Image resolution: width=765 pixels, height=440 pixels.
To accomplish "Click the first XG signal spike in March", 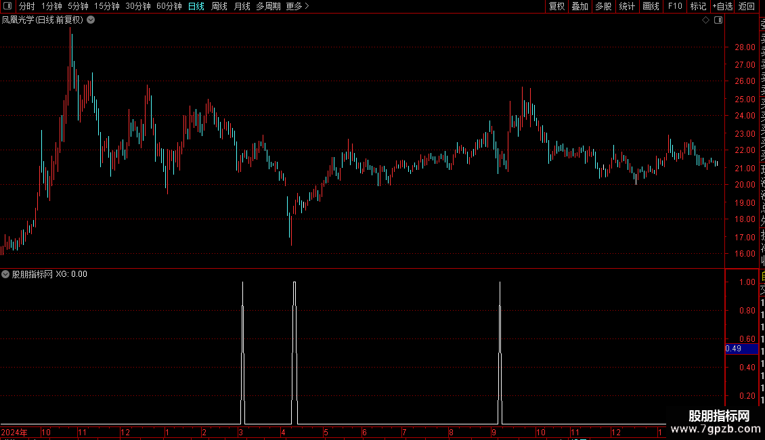I will coord(242,353).
